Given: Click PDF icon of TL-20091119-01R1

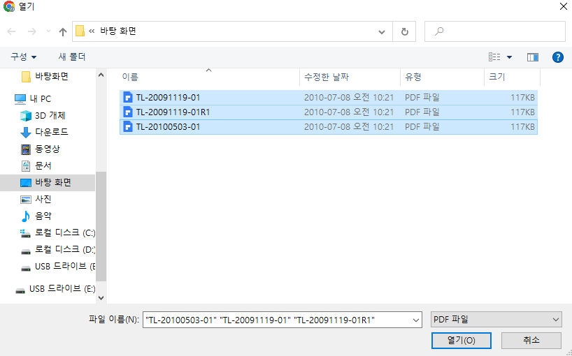Looking at the screenshot, I should (128, 112).
